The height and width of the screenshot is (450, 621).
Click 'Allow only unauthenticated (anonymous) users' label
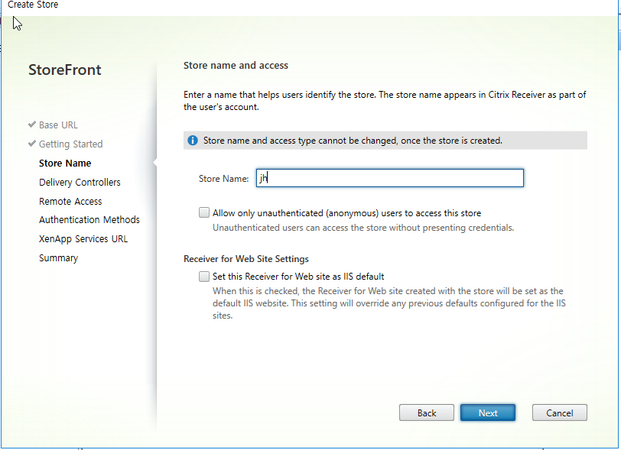(346, 213)
